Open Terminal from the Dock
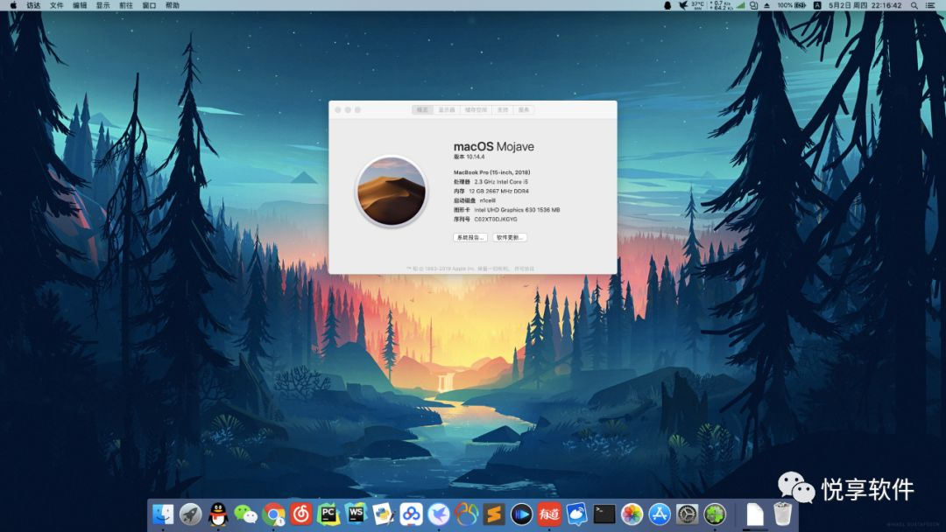The width and height of the screenshot is (946, 532). [604, 514]
